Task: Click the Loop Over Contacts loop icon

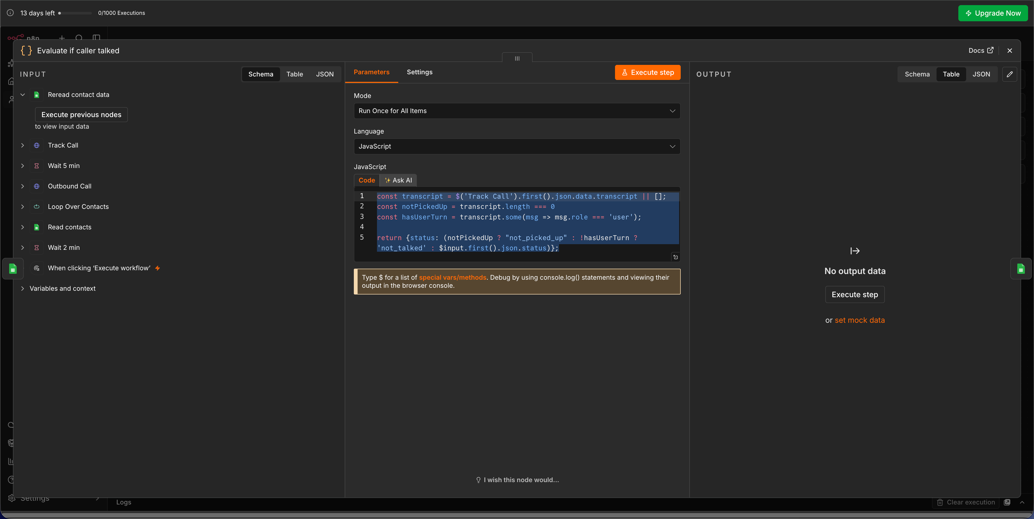Action: [37, 207]
